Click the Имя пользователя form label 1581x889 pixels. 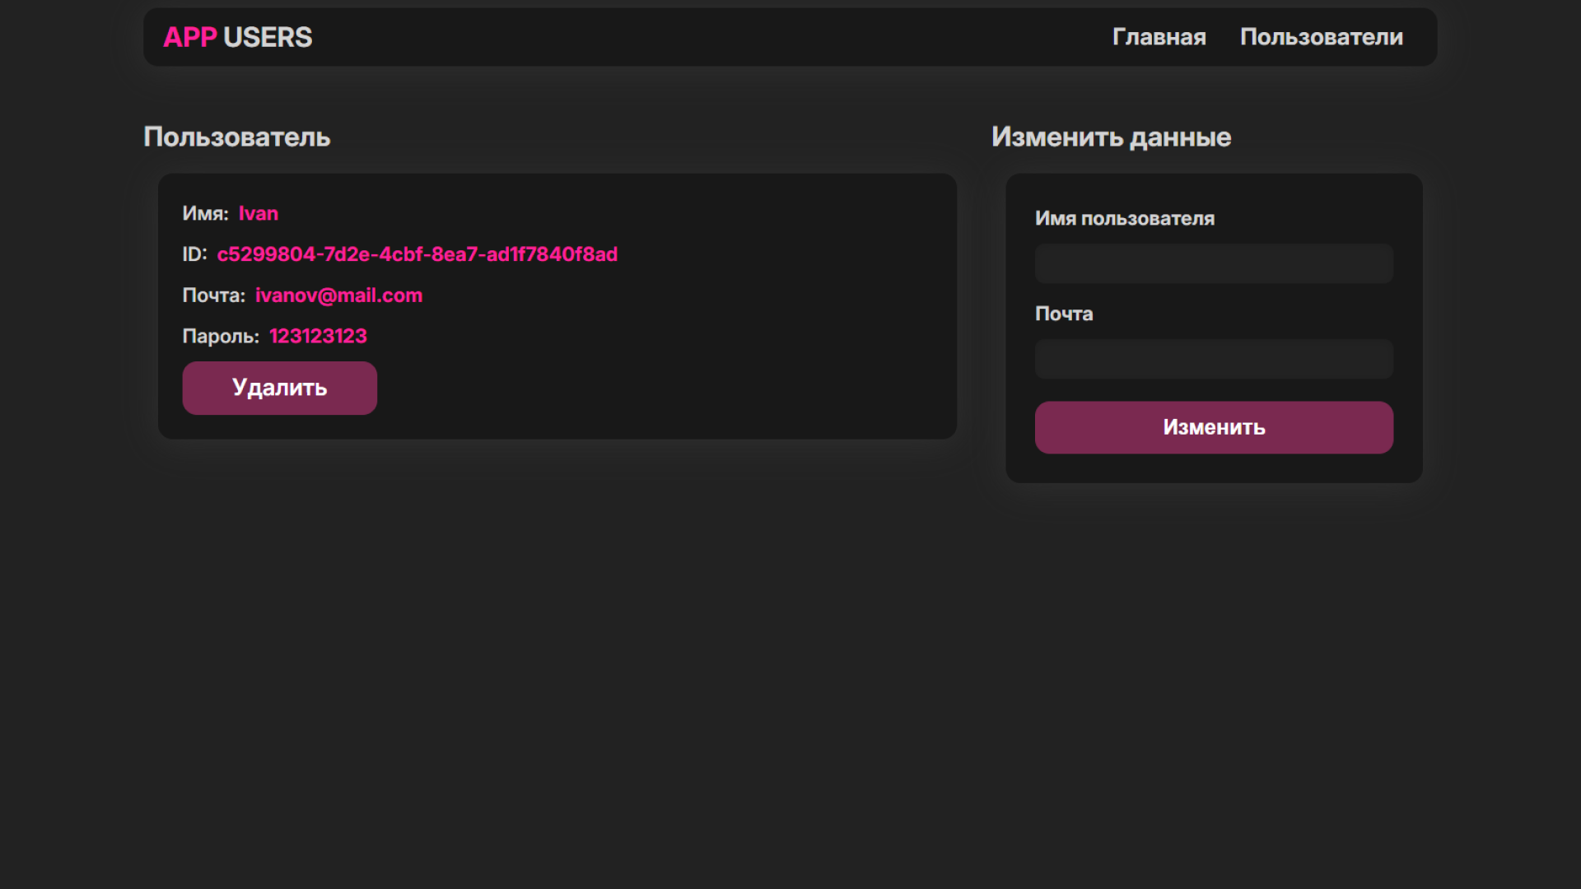[1124, 218]
